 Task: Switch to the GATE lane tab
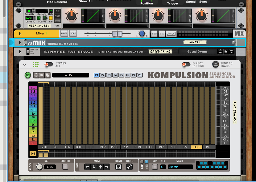(x=44, y=147)
